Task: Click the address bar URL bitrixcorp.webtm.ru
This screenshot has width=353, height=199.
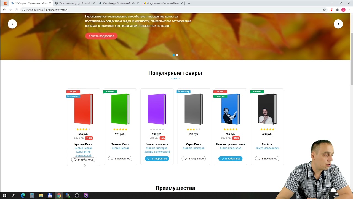Action: coord(57,10)
